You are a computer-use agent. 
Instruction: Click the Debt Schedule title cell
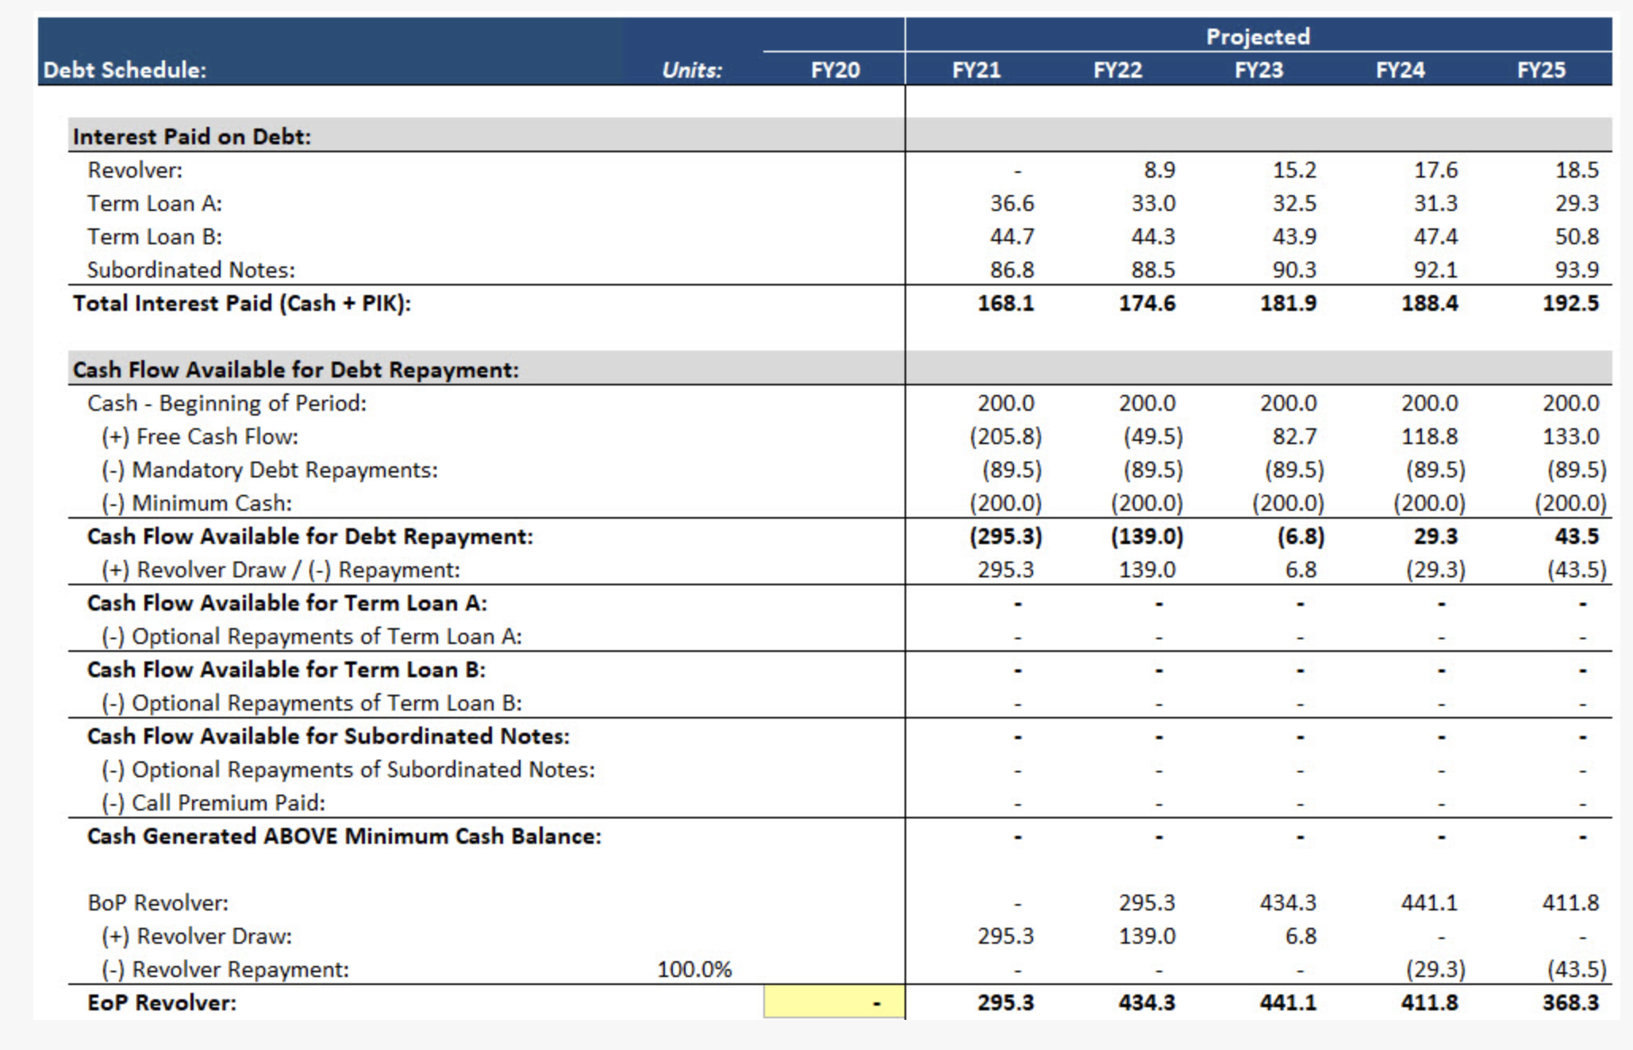(125, 70)
